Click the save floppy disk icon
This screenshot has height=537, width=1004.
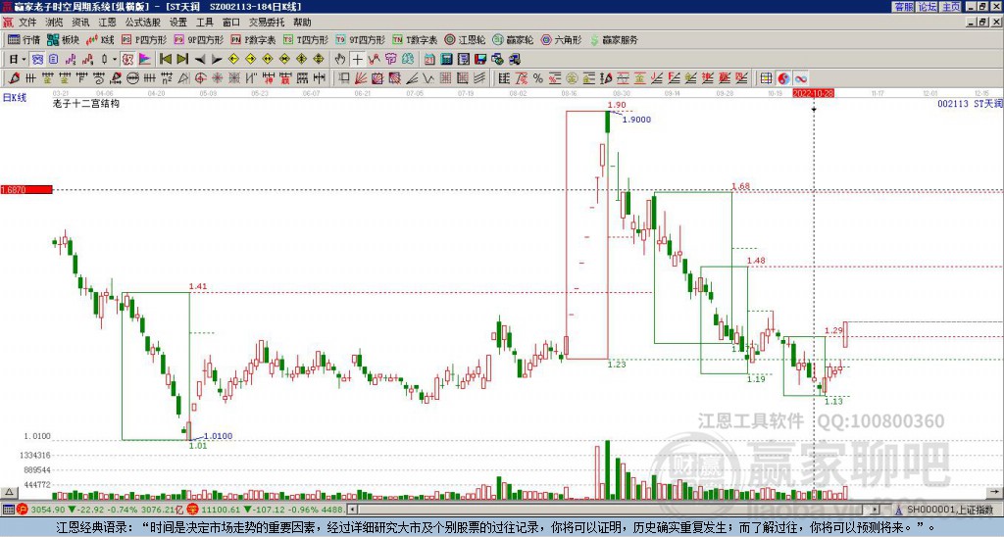tap(480, 59)
